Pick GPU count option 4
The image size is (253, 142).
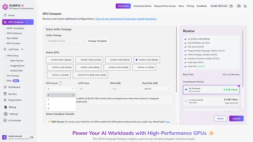pyautogui.click(x=61, y=104)
